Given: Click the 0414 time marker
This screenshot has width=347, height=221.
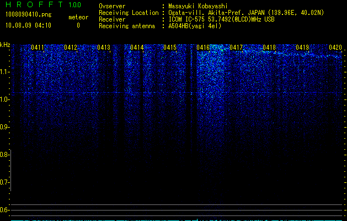Looking at the screenshot, I should pos(137,47).
